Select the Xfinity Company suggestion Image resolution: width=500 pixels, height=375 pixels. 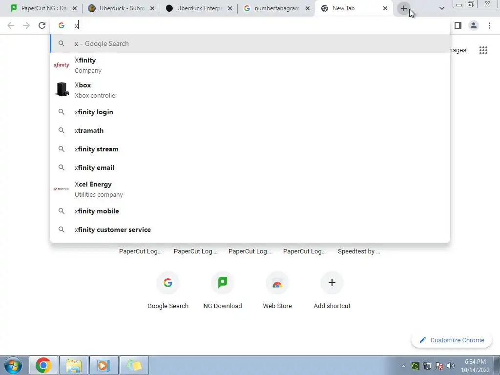point(250,65)
